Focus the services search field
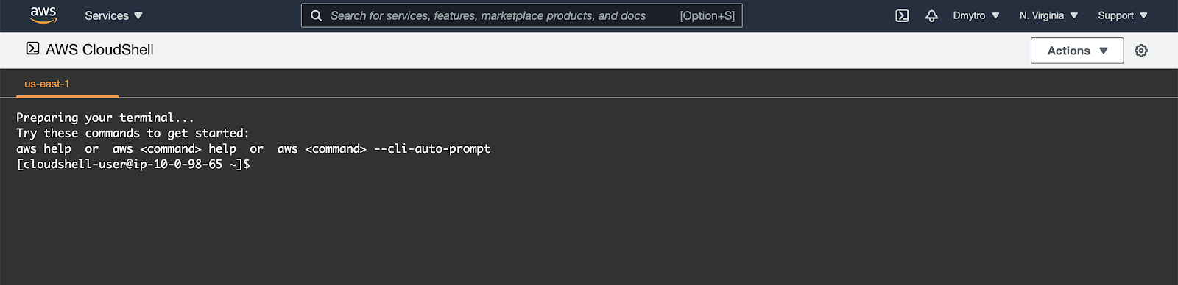The height and width of the screenshot is (285, 1178). [x=521, y=15]
